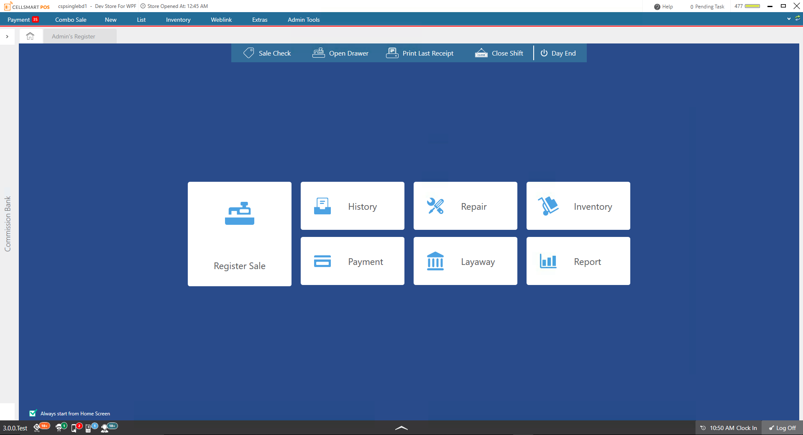Open the Payment tile on home screen

coord(352,261)
